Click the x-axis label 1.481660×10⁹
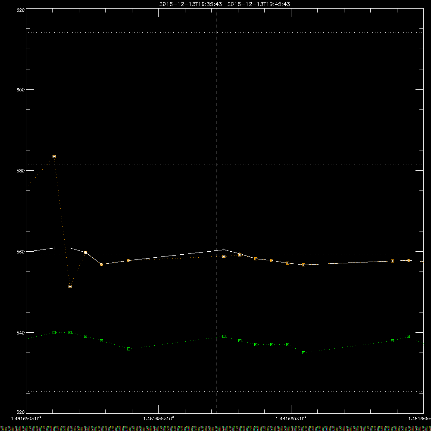431x431 pixels. [x=291, y=419]
